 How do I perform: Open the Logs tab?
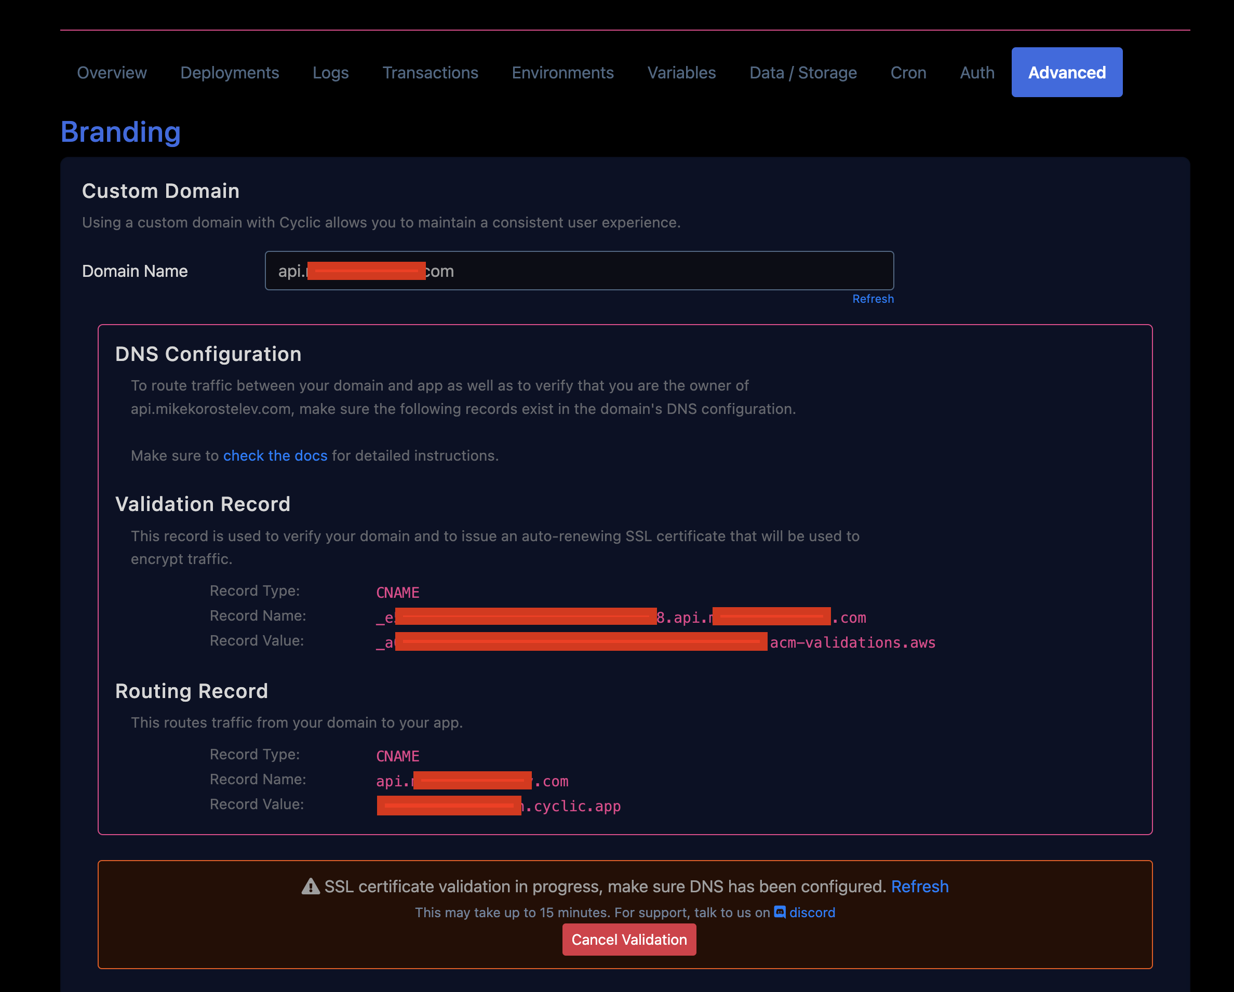pyautogui.click(x=330, y=73)
